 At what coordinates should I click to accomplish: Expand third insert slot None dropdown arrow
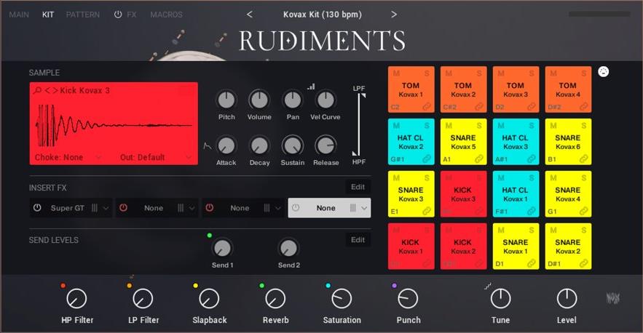pos(278,208)
